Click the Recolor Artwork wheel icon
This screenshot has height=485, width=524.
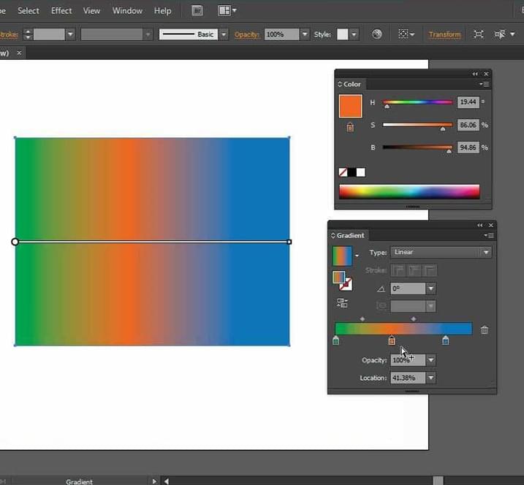[377, 34]
